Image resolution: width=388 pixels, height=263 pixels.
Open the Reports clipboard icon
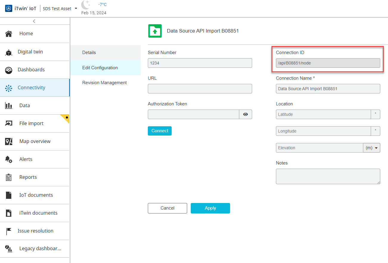[9, 177]
